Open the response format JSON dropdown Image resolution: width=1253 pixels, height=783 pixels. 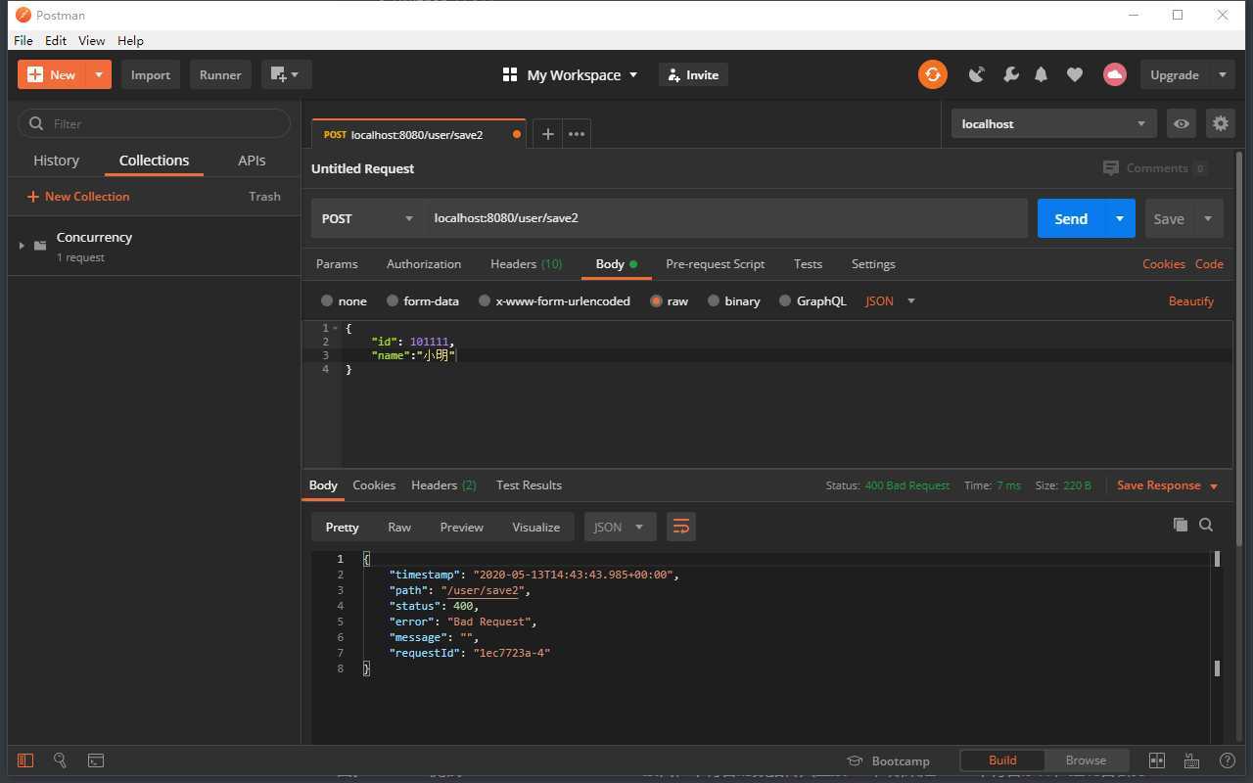point(620,527)
